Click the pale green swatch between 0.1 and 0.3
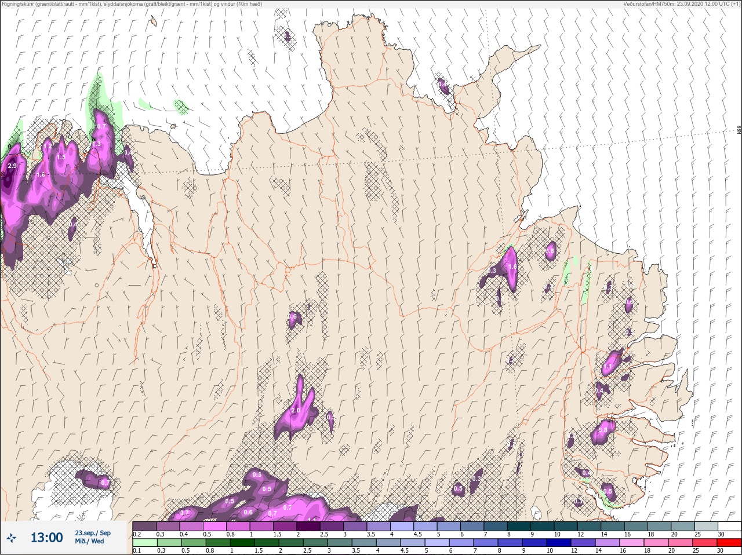The width and height of the screenshot is (742, 555). (x=144, y=543)
